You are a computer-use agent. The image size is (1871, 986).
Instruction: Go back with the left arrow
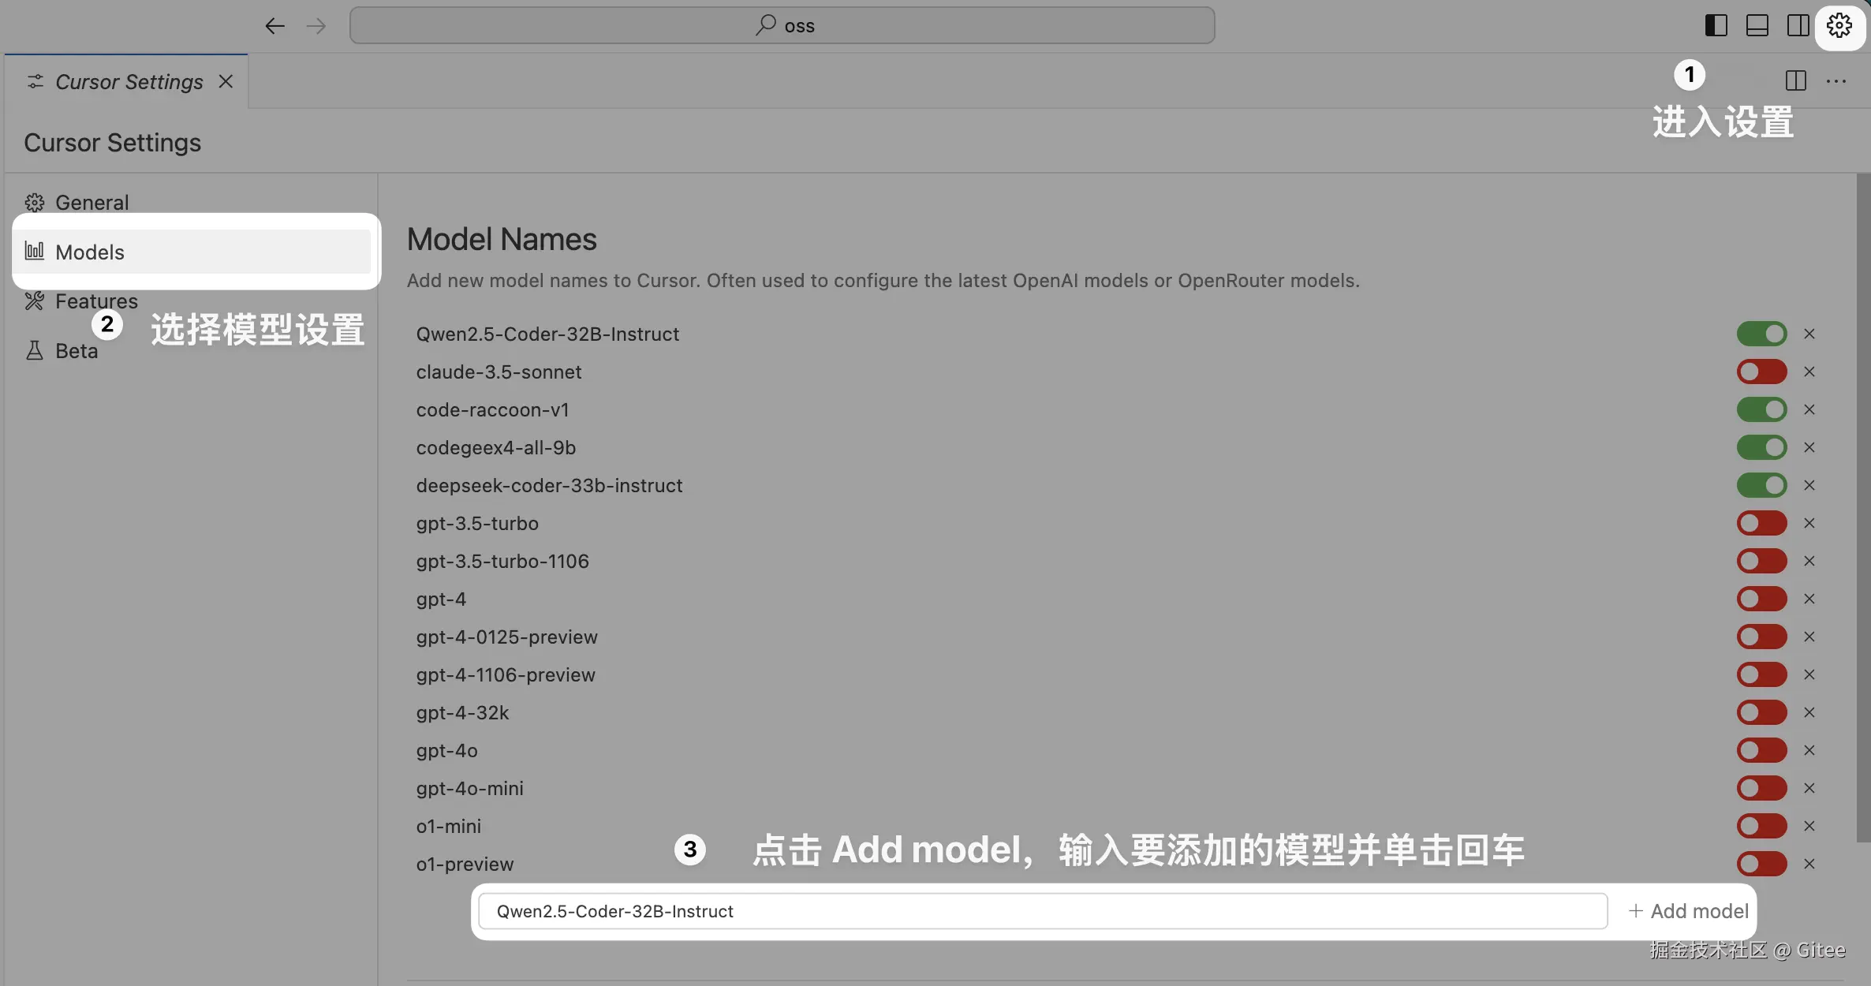pos(274,26)
